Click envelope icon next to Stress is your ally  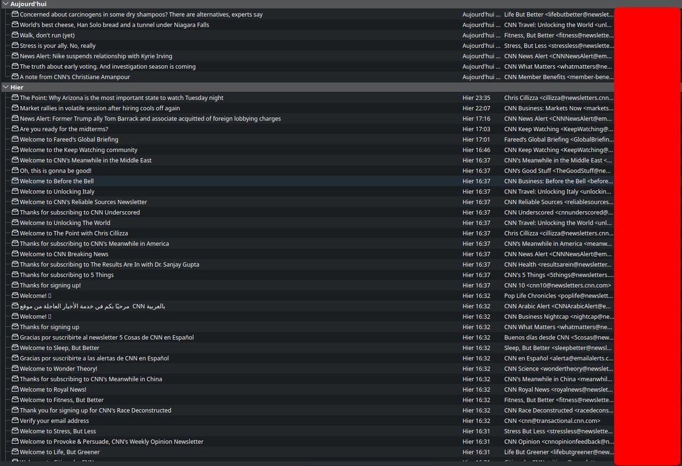pyautogui.click(x=15, y=45)
